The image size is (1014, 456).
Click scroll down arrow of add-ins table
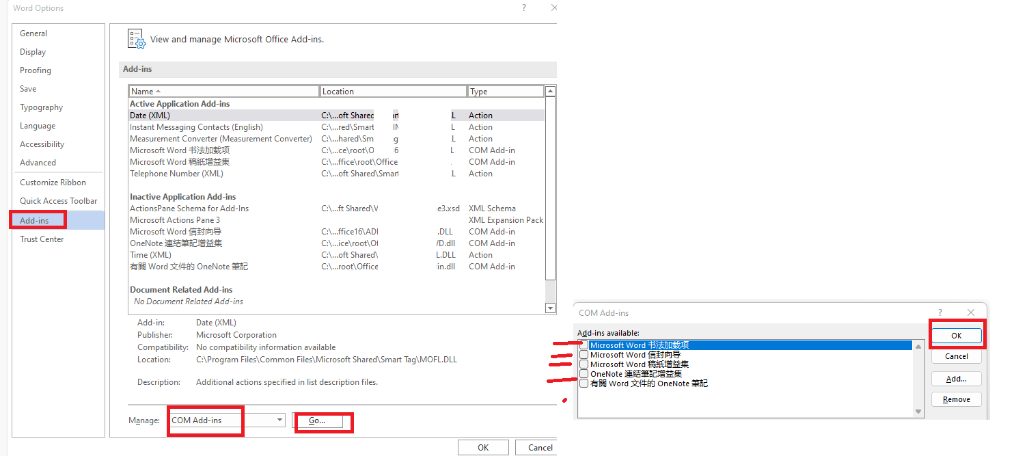(551, 308)
